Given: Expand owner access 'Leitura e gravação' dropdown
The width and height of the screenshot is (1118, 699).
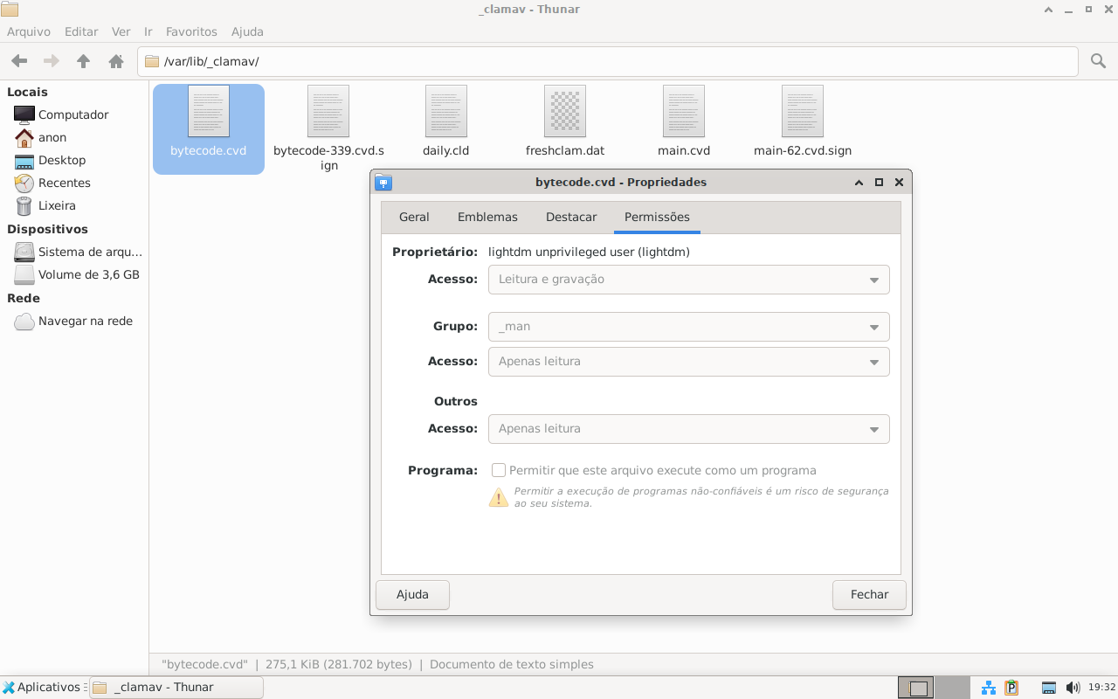Looking at the screenshot, I should (688, 280).
